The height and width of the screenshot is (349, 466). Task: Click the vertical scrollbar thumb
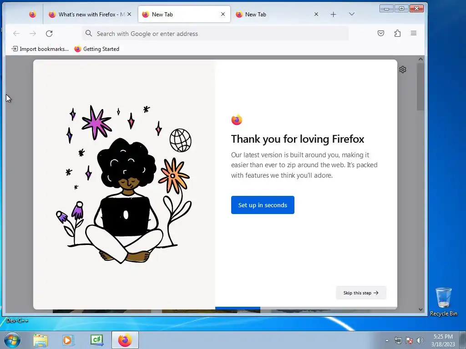pos(420,87)
